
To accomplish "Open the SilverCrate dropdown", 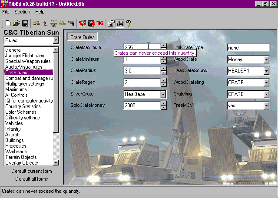I will pyautogui.click(x=163, y=94).
